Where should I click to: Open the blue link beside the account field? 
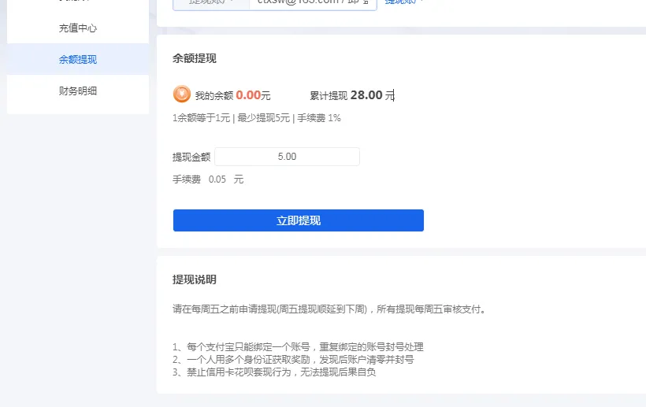tap(403, 2)
